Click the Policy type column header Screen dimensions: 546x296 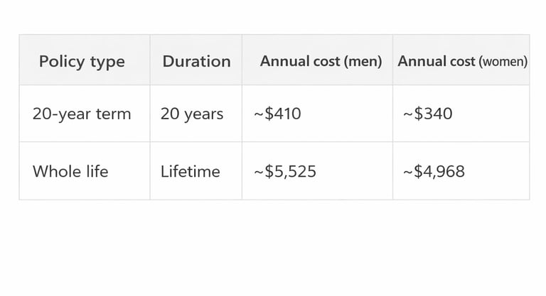pos(82,62)
